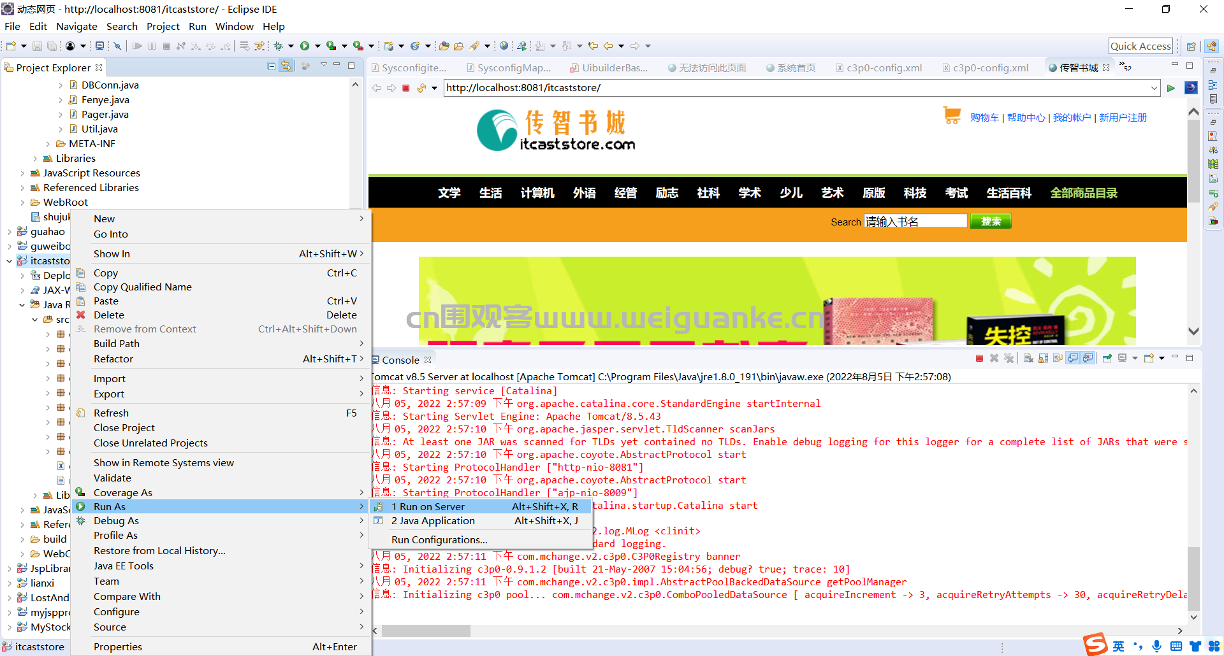Expand the guahao project node
This screenshot has width=1224, height=656.
coord(10,232)
